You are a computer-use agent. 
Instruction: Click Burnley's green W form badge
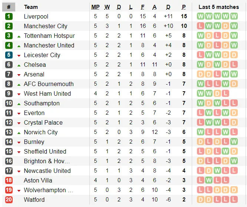233,142
